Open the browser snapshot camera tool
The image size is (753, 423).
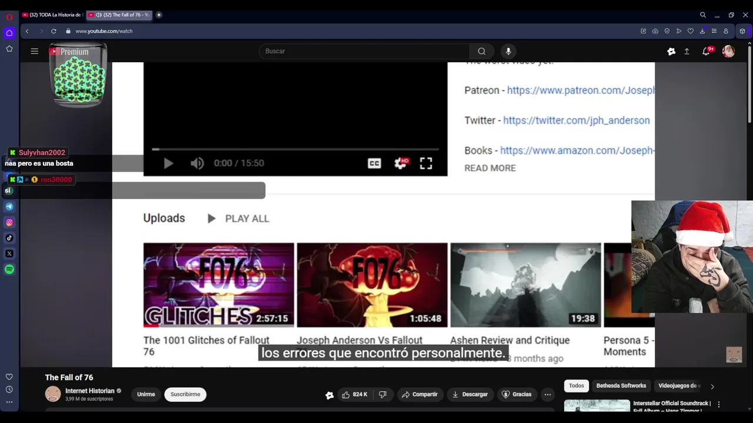point(655,31)
